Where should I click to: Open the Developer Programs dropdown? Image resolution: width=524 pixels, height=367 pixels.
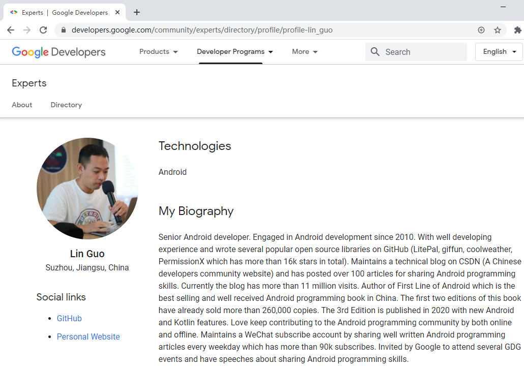coord(235,52)
